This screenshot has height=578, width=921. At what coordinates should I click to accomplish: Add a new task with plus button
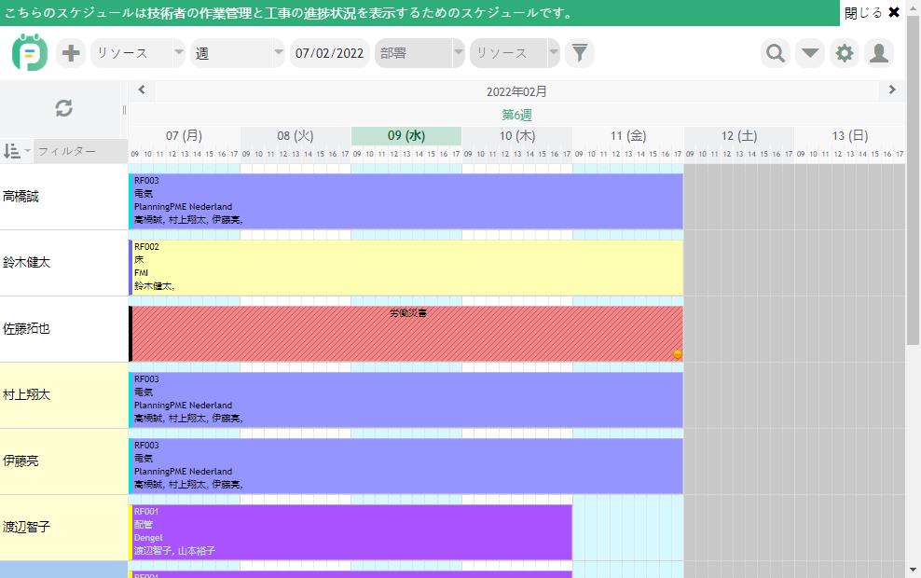tap(71, 53)
